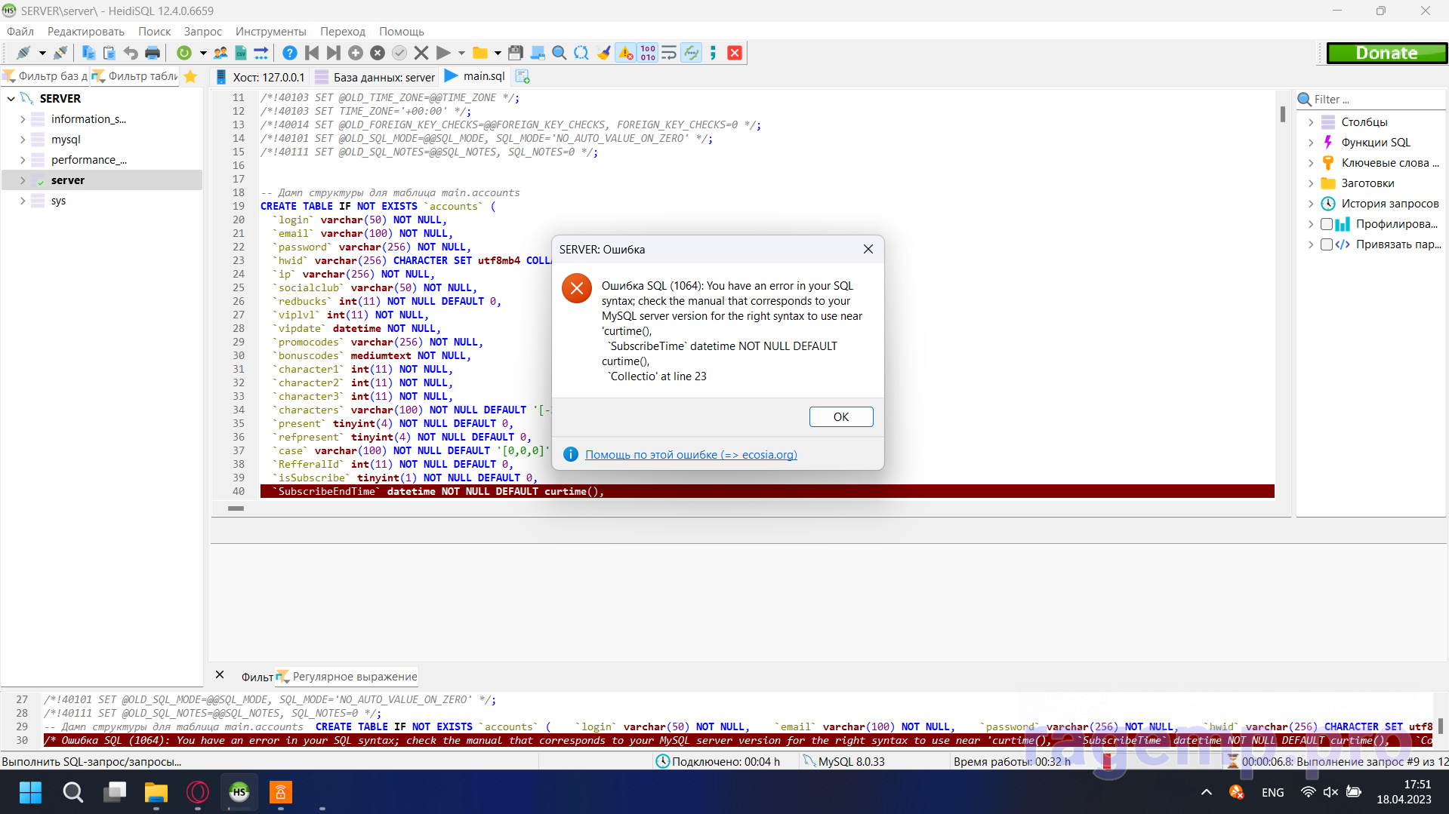Click the reformat SQL broom icon
This screenshot has height=814, width=1449.
pyautogui.click(x=603, y=53)
